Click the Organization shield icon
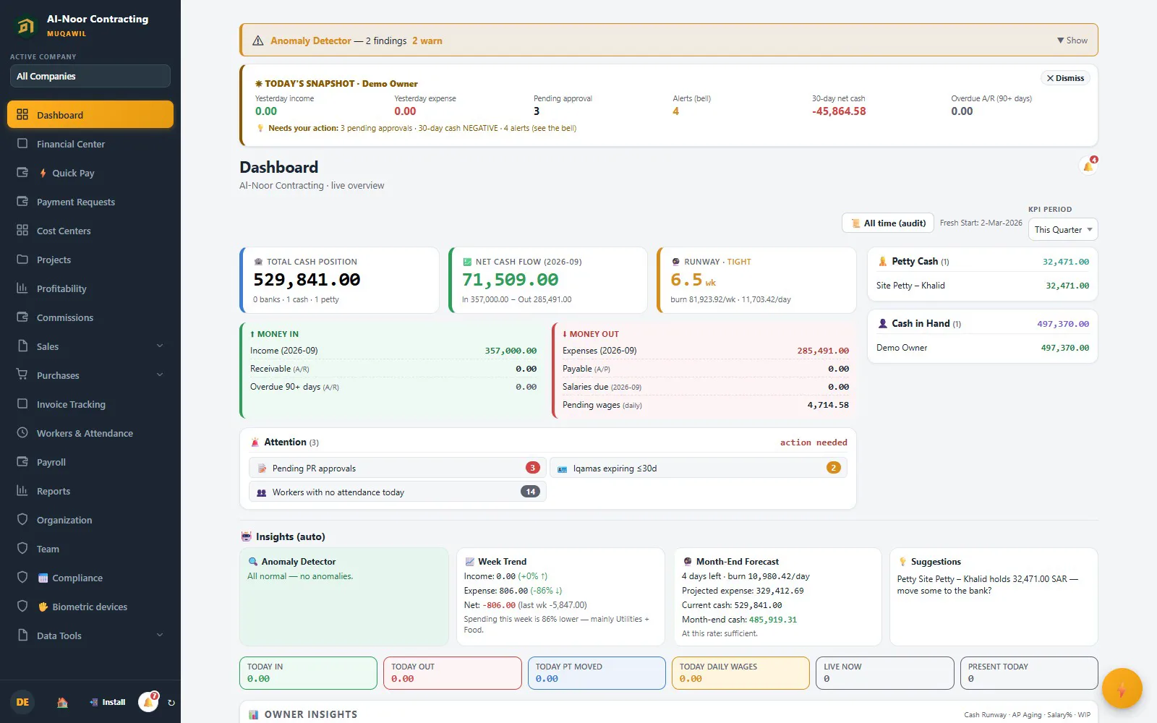1157x723 pixels. (22, 519)
